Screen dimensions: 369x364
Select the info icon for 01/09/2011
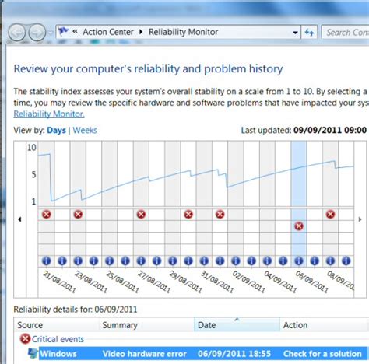220,261
